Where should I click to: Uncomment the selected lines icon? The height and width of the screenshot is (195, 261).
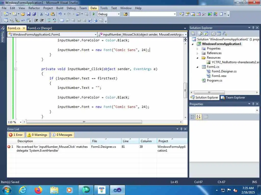pos(55,20)
